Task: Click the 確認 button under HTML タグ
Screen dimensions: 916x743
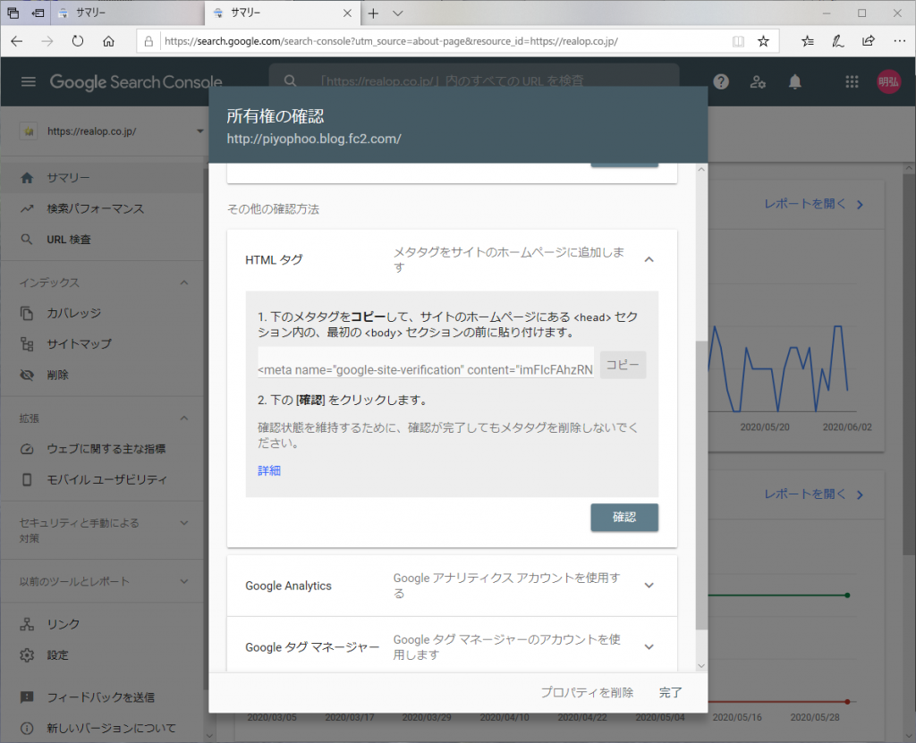Action: click(624, 518)
